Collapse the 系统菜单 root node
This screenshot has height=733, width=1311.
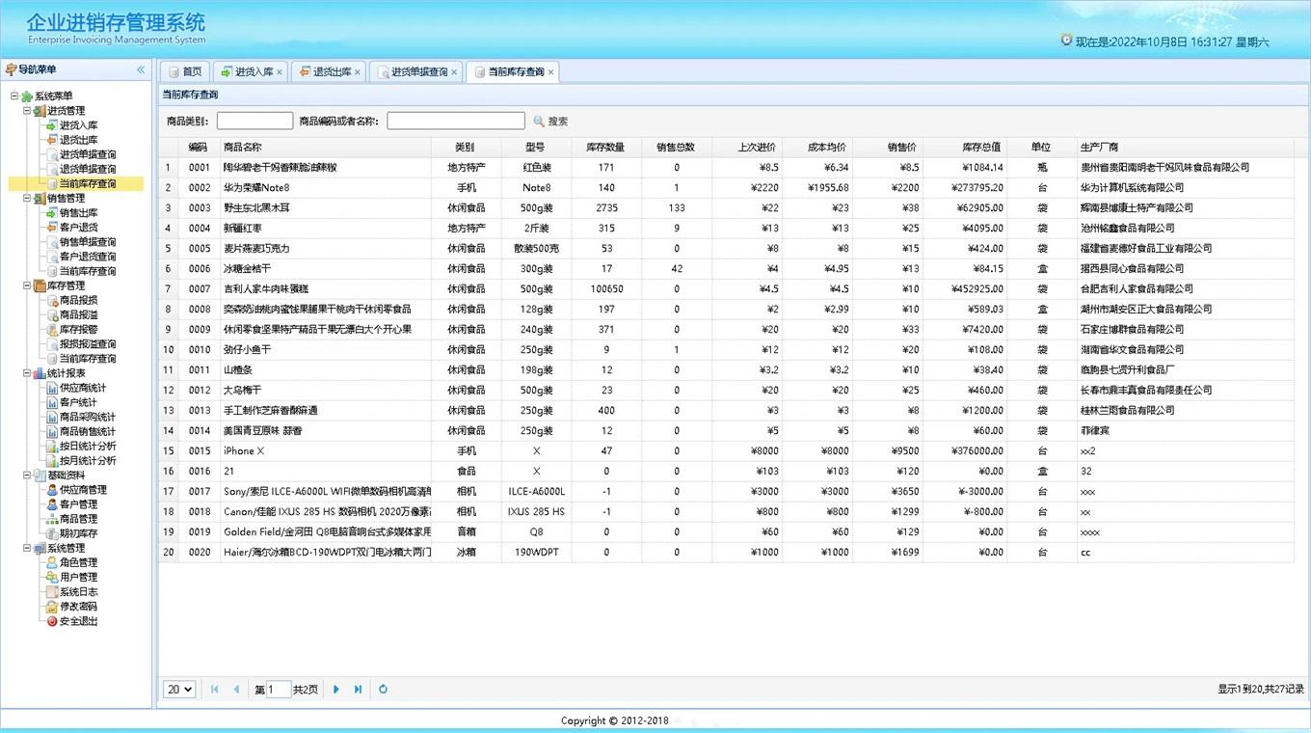click(14, 96)
